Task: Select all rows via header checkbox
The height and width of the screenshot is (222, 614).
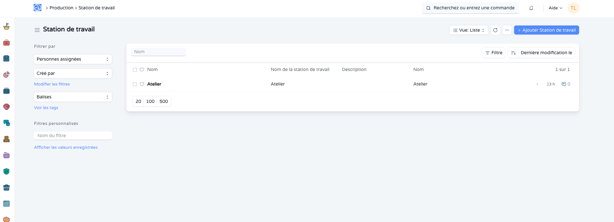Action: pyautogui.click(x=135, y=70)
